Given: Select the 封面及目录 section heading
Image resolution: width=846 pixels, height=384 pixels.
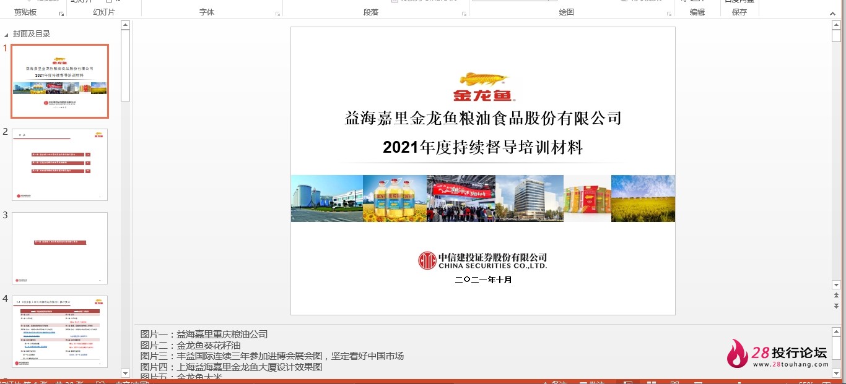Looking at the screenshot, I should [x=32, y=34].
